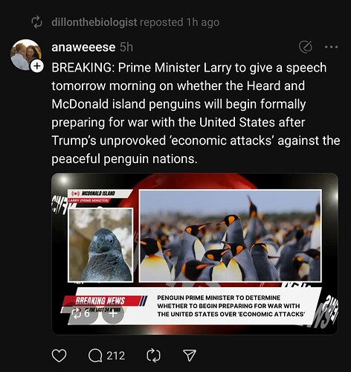The width and height of the screenshot is (351, 372).
Task: Click the king penguin colony photo
Action: 231,236
